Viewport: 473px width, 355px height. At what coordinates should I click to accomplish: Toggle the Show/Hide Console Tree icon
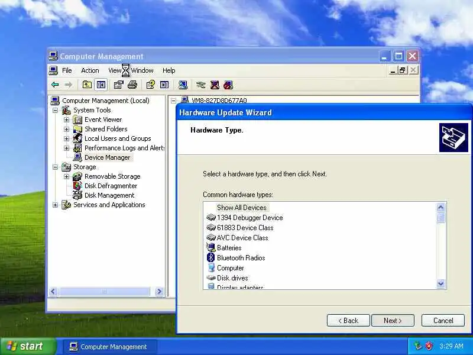101,85
